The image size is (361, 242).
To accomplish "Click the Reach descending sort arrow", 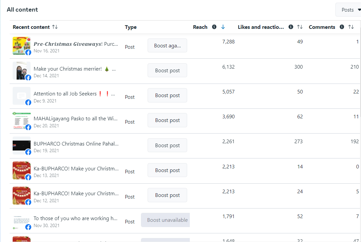I will click(223, 27).
